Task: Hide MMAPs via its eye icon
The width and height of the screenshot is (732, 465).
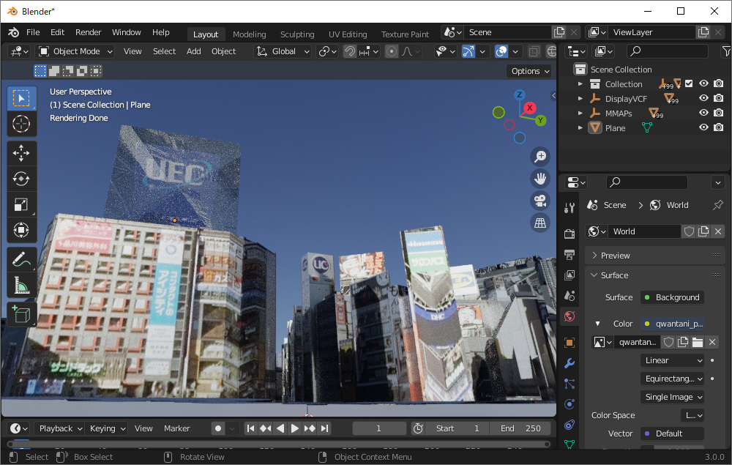Action: 703,113
